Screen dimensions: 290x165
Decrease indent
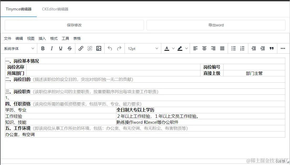tap(254, 49)
